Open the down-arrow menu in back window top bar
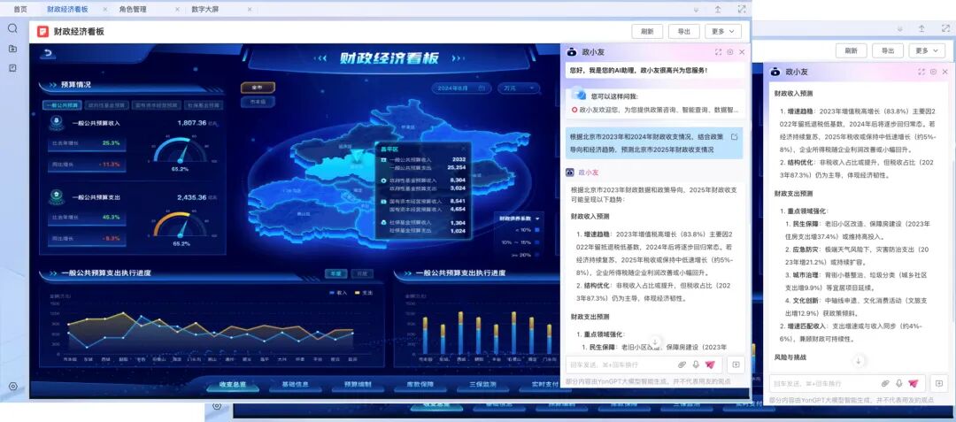 (898, 28)
